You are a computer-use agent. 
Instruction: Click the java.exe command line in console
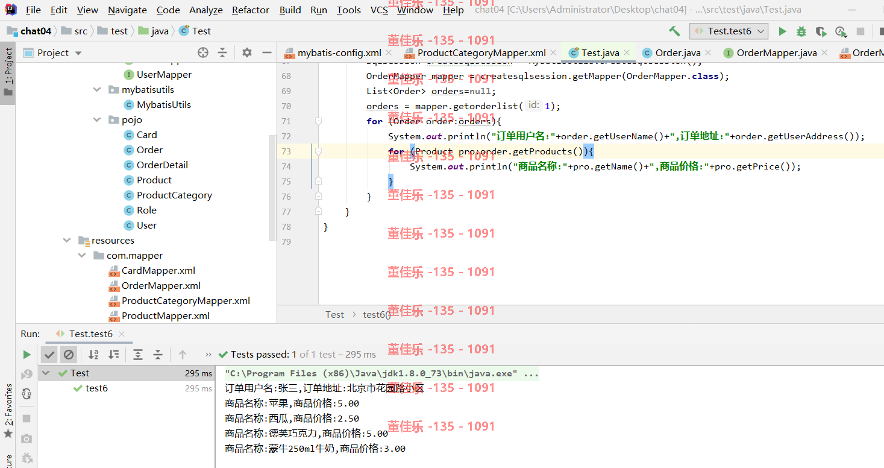pyautogui.click(x=382, y=374)
